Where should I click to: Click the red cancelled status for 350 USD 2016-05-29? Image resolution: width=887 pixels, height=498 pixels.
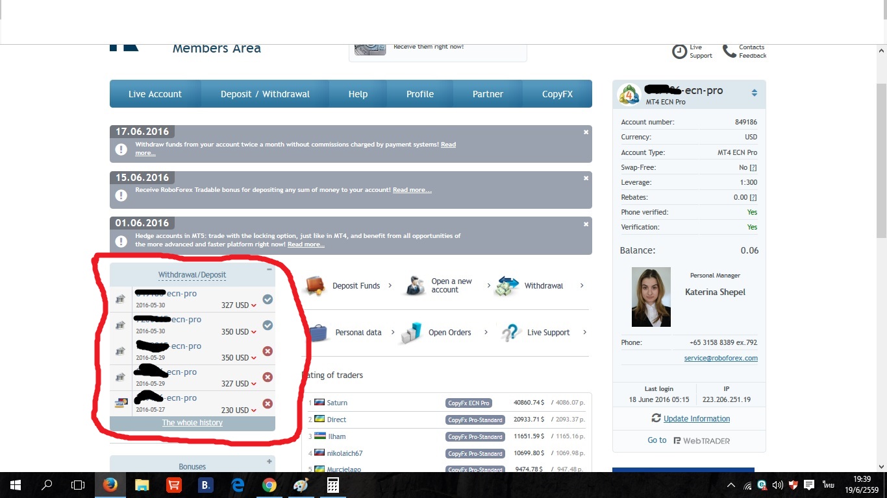268,351
